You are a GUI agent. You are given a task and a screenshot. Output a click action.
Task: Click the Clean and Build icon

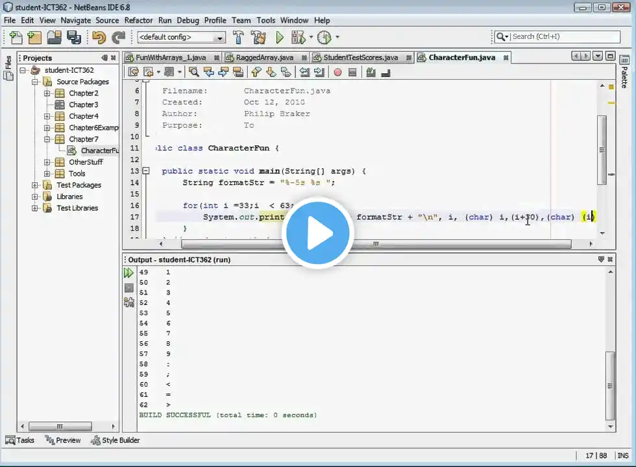click(258, 38)
